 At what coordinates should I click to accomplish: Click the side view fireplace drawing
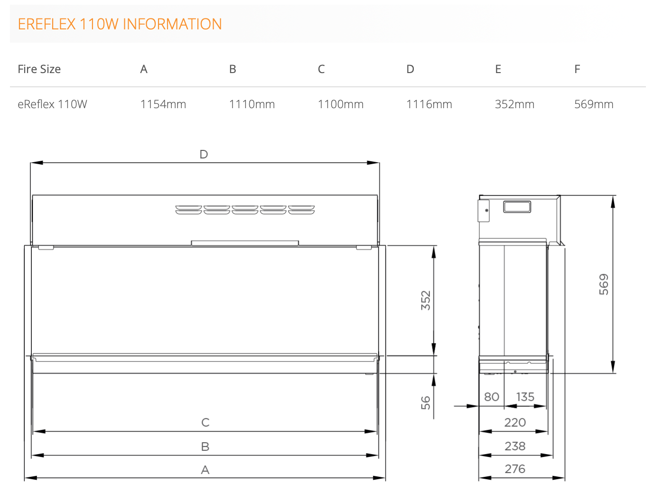(x=521, y=285)
